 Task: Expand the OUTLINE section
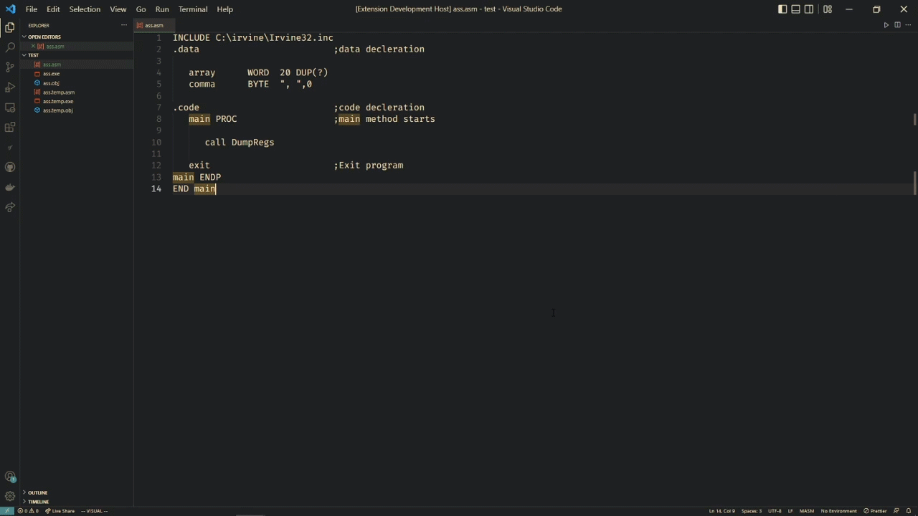coord(37,492)
